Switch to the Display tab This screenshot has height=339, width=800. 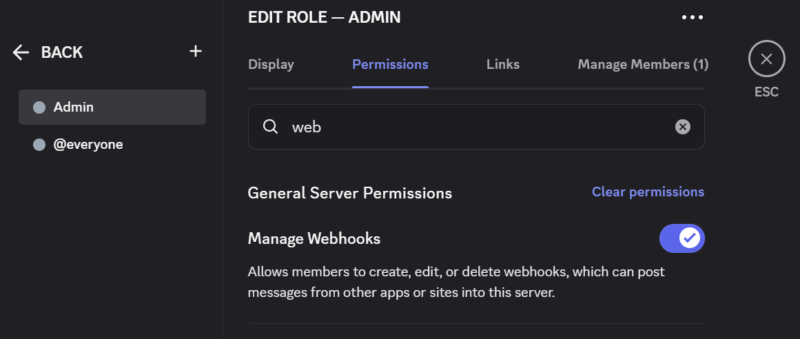coord(271,64)
